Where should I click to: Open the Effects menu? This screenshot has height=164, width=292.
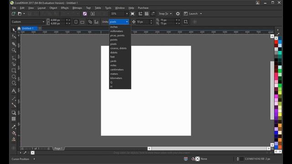(65, 8)
